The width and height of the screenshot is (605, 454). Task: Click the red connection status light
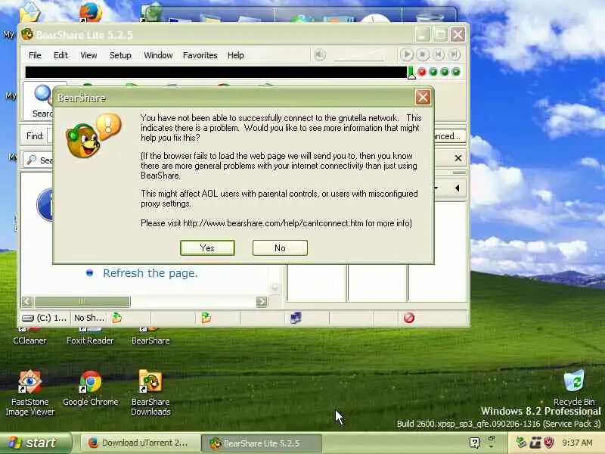click(422, 72)
